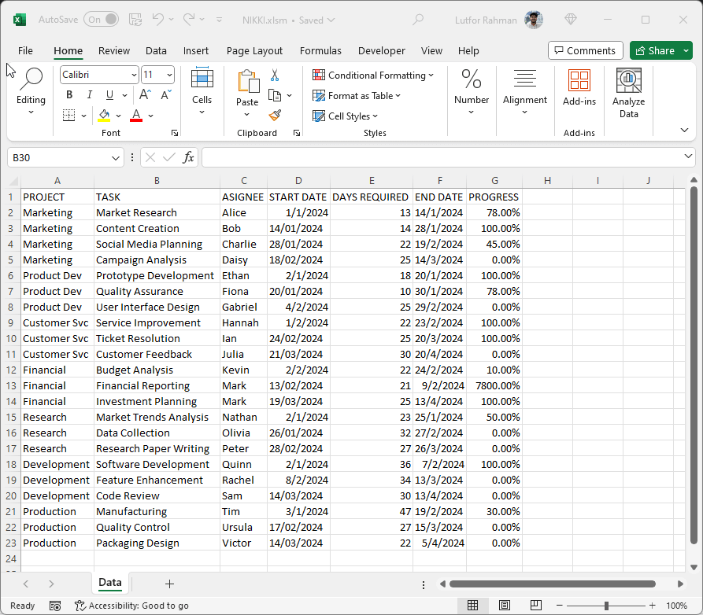Open the Developer tab
703x615 pixels.
coord(381,50)
